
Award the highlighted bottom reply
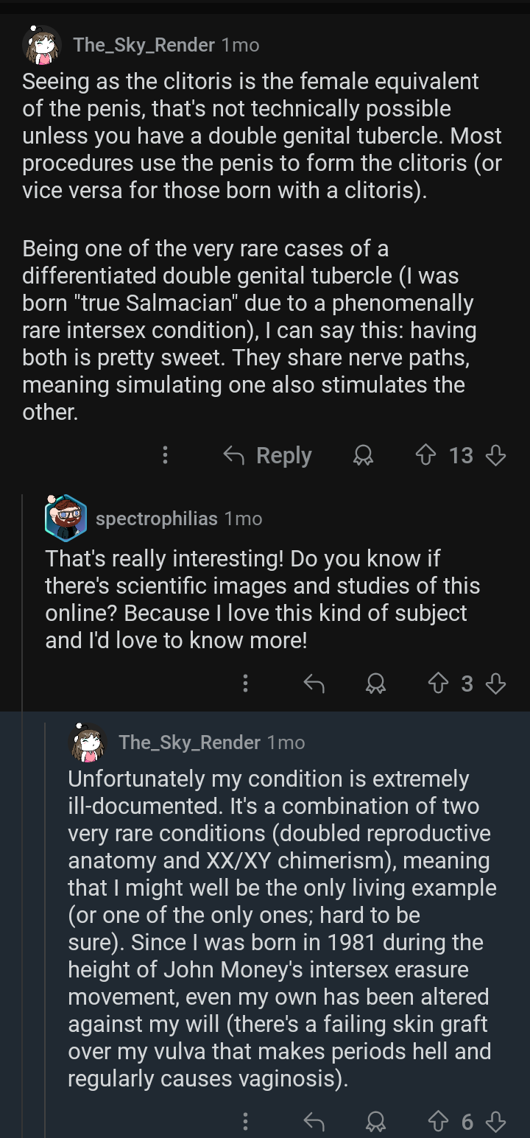click(377, 1122)
